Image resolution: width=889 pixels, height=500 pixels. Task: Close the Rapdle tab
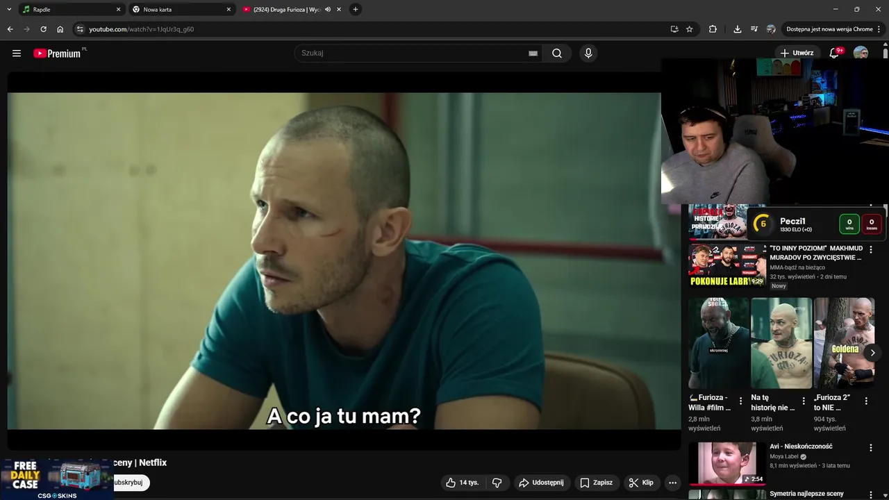coord(118,10)
